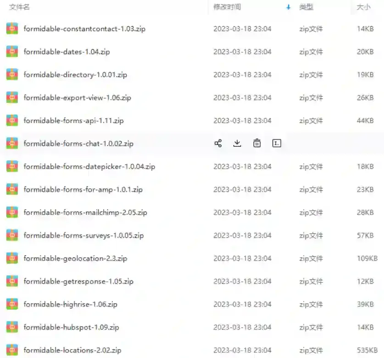Click the zip icon of formidable-getresponse-1.05.zip
Viewport: 384px width, 358px height.
pyautogui.click(x=12, y=281)
